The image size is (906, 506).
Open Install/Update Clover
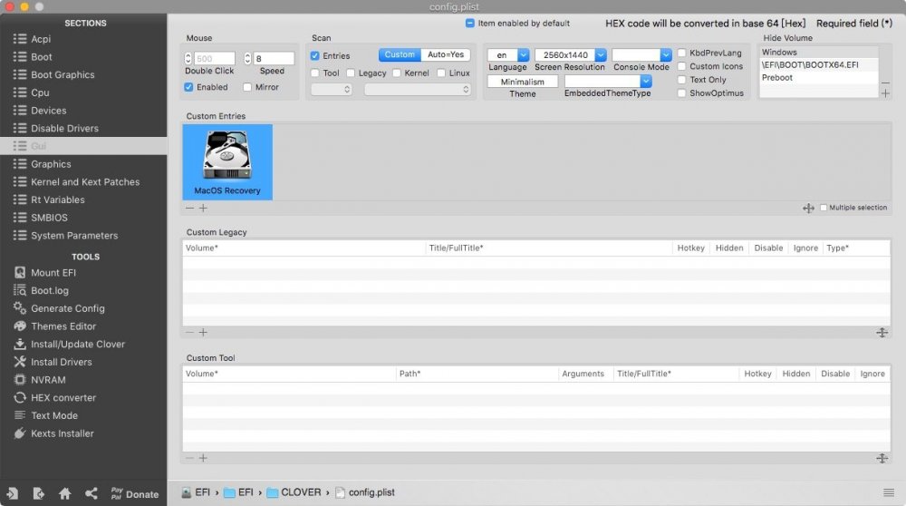tap(77, 344)
